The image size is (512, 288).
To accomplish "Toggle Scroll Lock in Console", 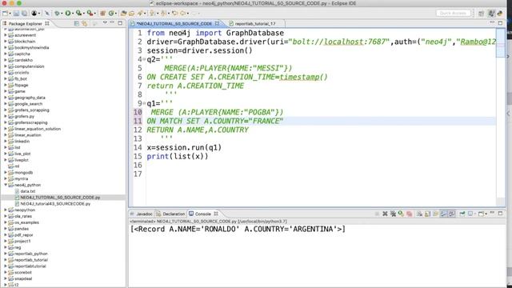I will tap(427, 214).
